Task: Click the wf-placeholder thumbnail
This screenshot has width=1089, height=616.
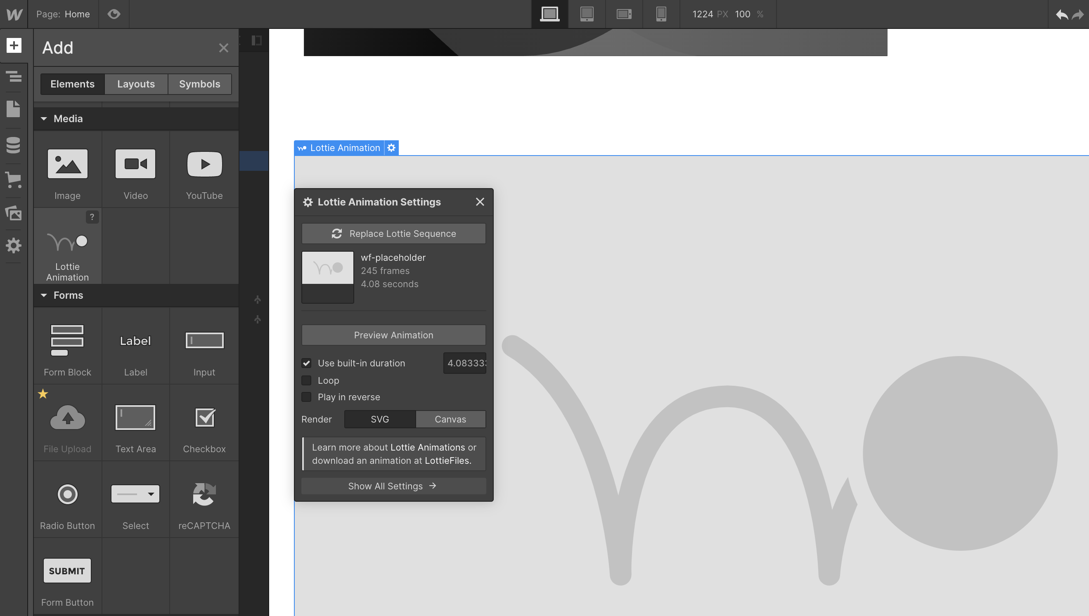Action: [x=328, y=277]
